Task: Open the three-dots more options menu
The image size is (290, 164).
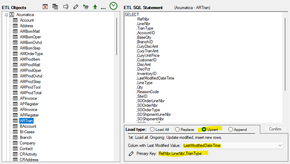Action: 103,8
